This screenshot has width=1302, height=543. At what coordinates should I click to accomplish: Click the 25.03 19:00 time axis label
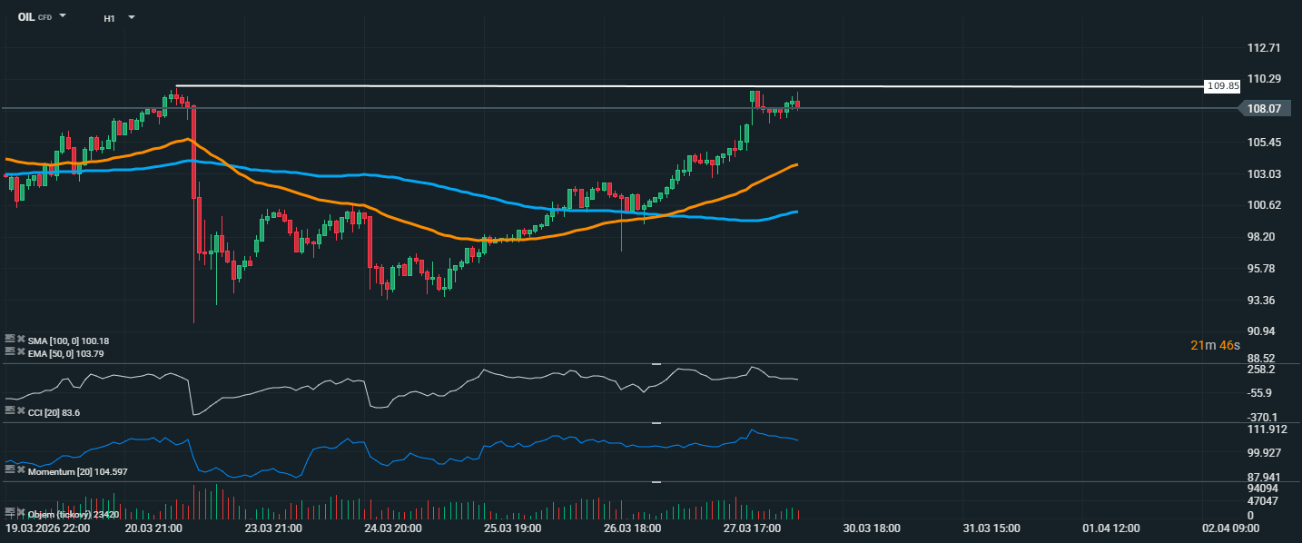[x=513, y=528]
